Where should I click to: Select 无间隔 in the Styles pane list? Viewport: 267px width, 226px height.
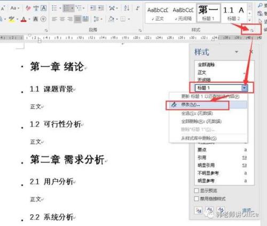pos(224,80)
